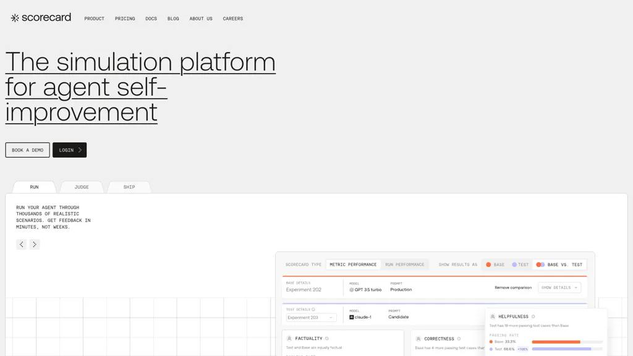Click the info icon beside Helpfulness
Image resolution: width=633 pixels, height=356 pixels.
click(533, 316)
